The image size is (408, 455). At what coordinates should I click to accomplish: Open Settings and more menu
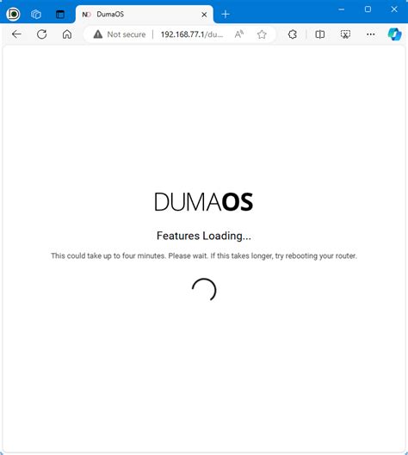coord(370,34)
